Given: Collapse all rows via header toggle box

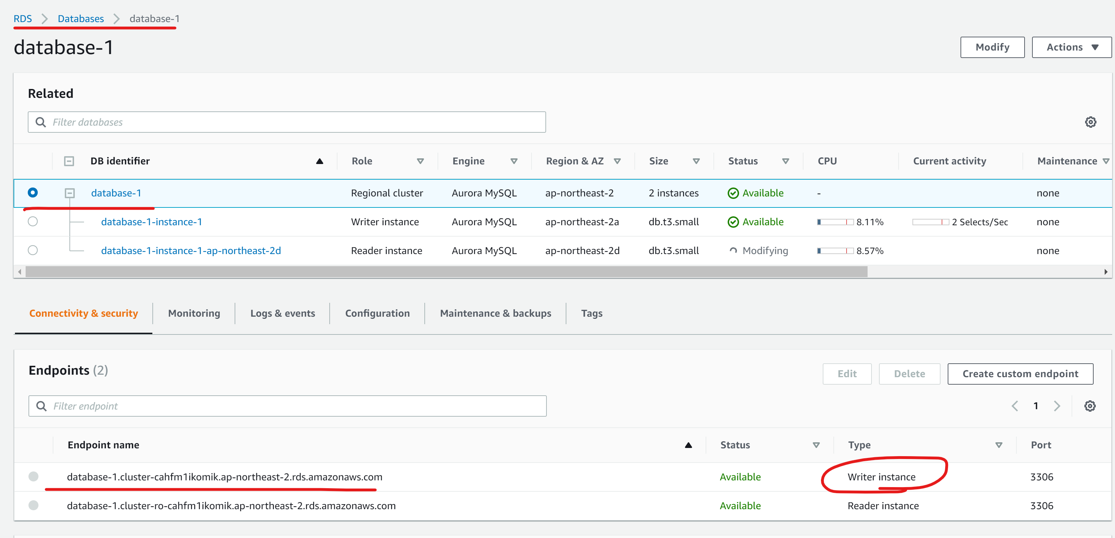Looking at the screenshot, I should (x=69, y=161).
